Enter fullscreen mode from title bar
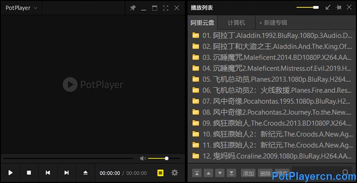Screen dimensions: 357x183 click(166, 8)
